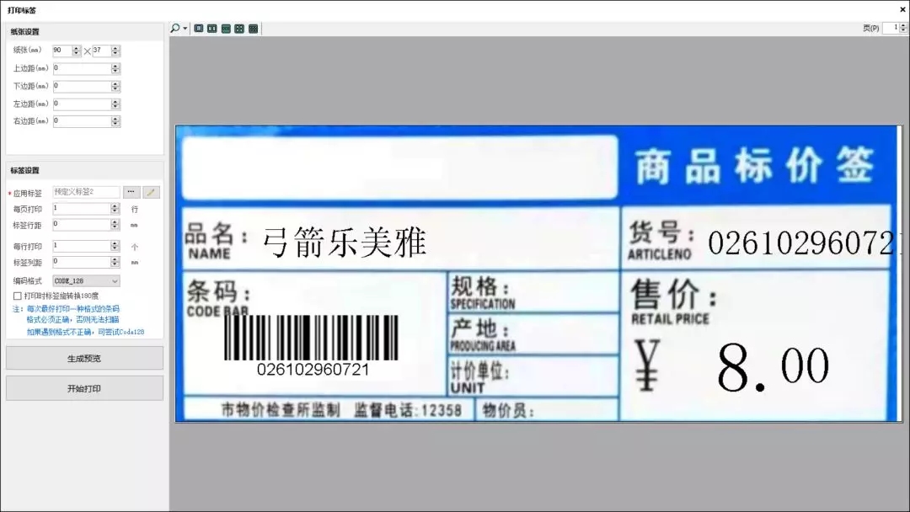Screen dimensions: 910x512
Task: Click 生成预览 to generate preview
Action: point(84,357)
